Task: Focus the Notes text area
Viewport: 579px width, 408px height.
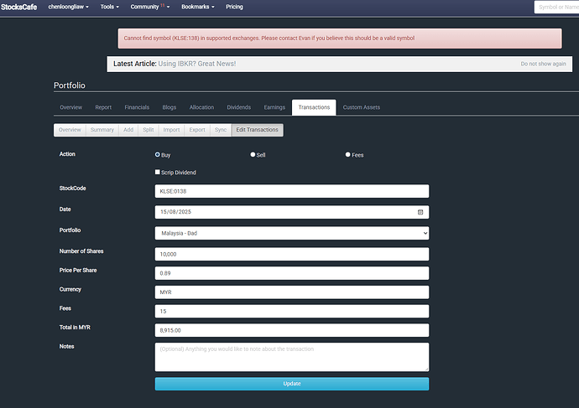Action: pos(291,356)
